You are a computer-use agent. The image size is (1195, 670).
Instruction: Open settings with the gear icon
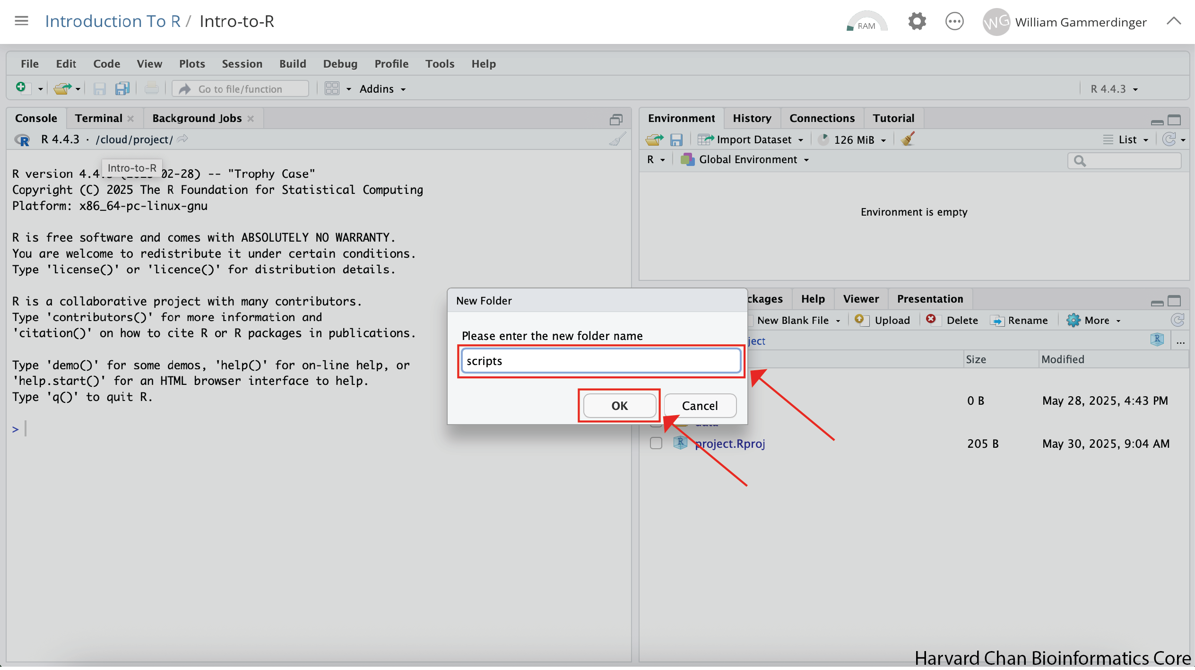(917, 22)
